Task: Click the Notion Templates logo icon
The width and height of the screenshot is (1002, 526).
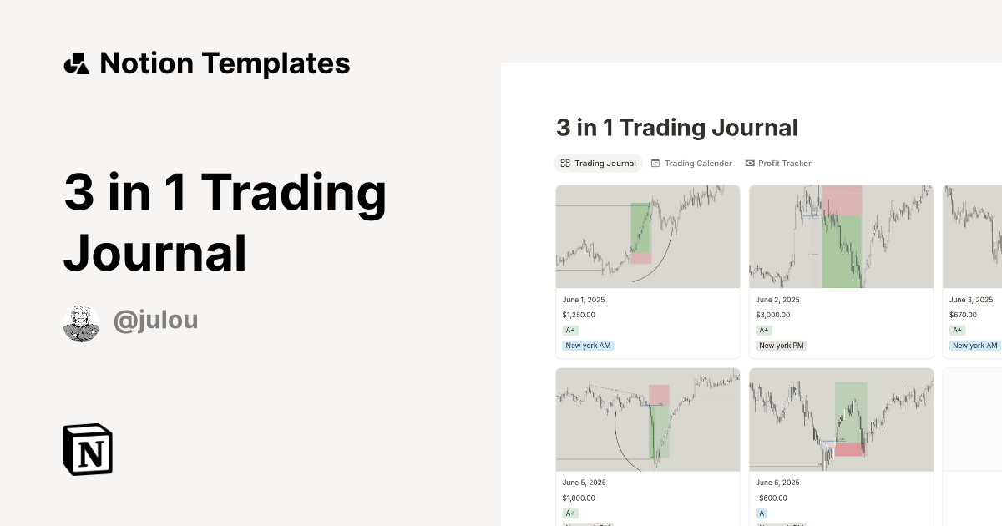Action: (76, 63)
